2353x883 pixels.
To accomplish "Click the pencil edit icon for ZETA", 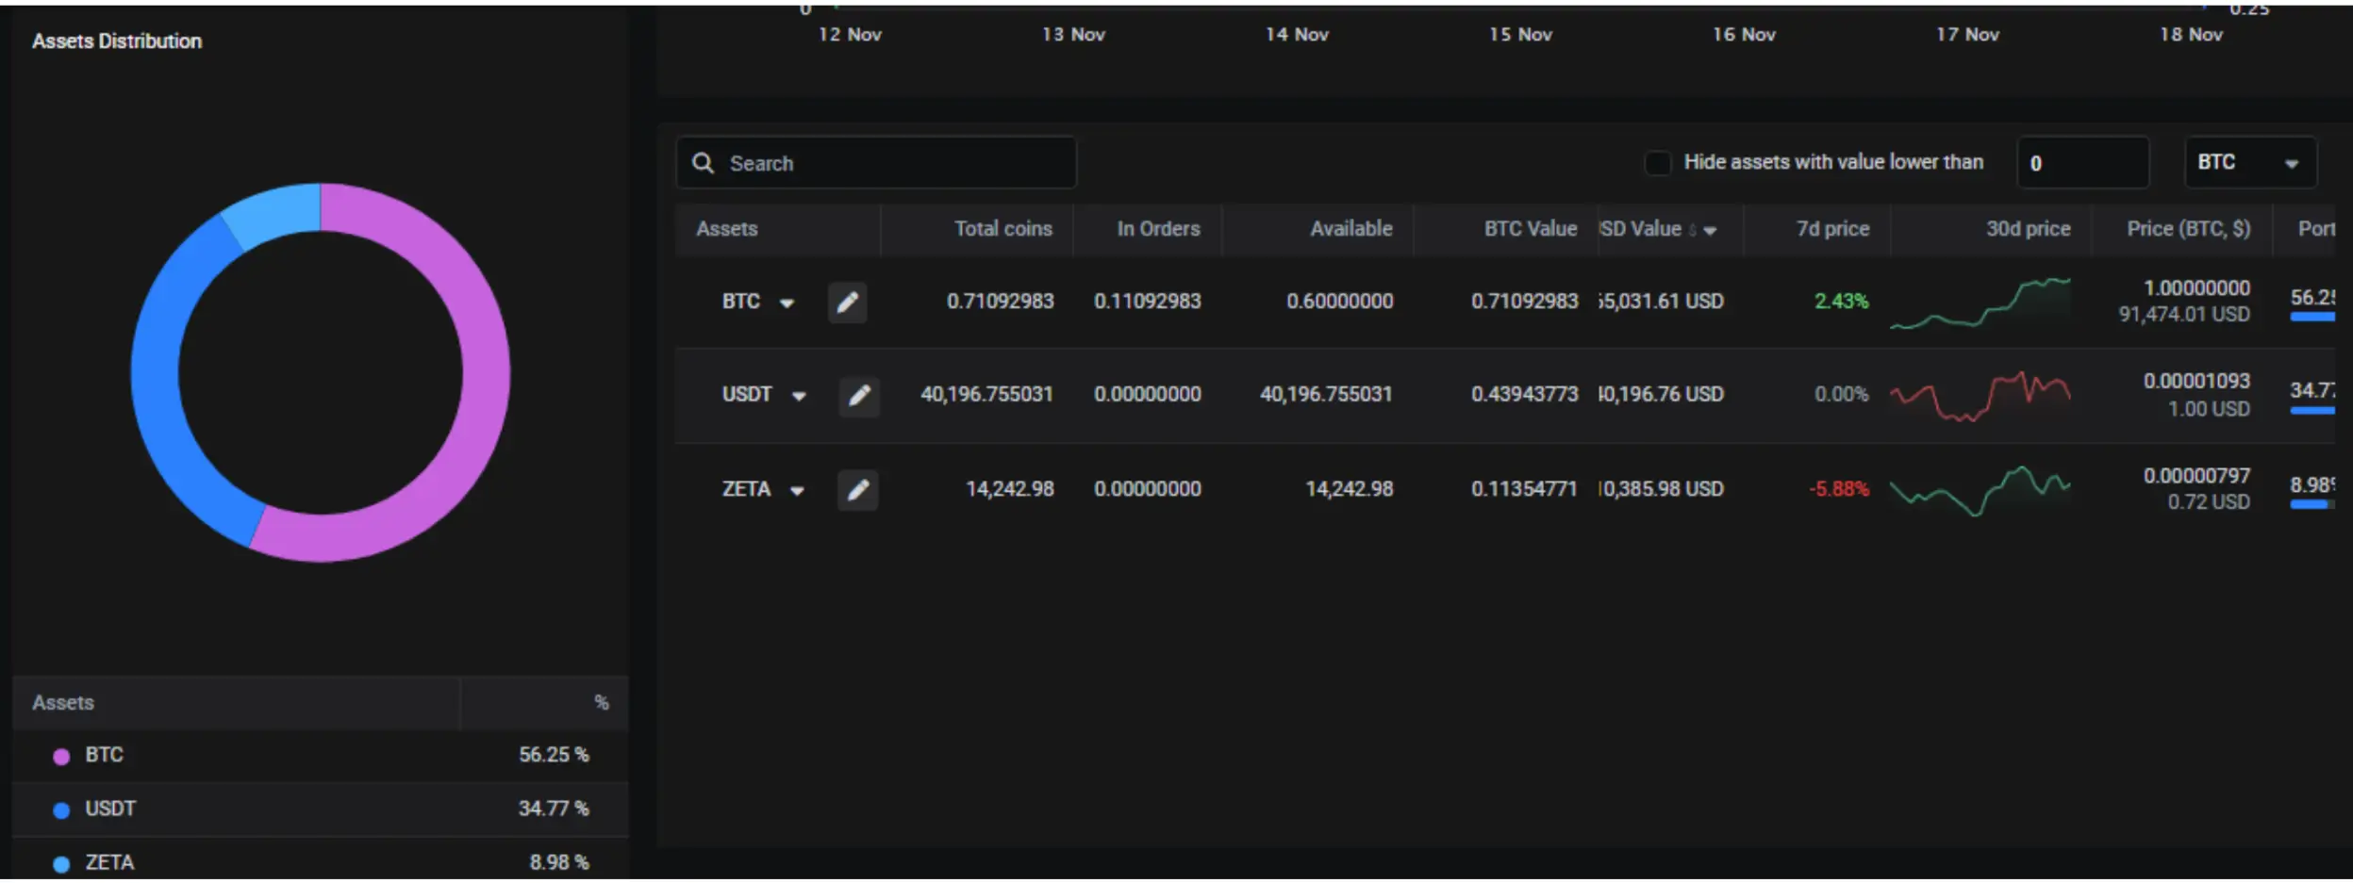I will [x=857, y=490].
